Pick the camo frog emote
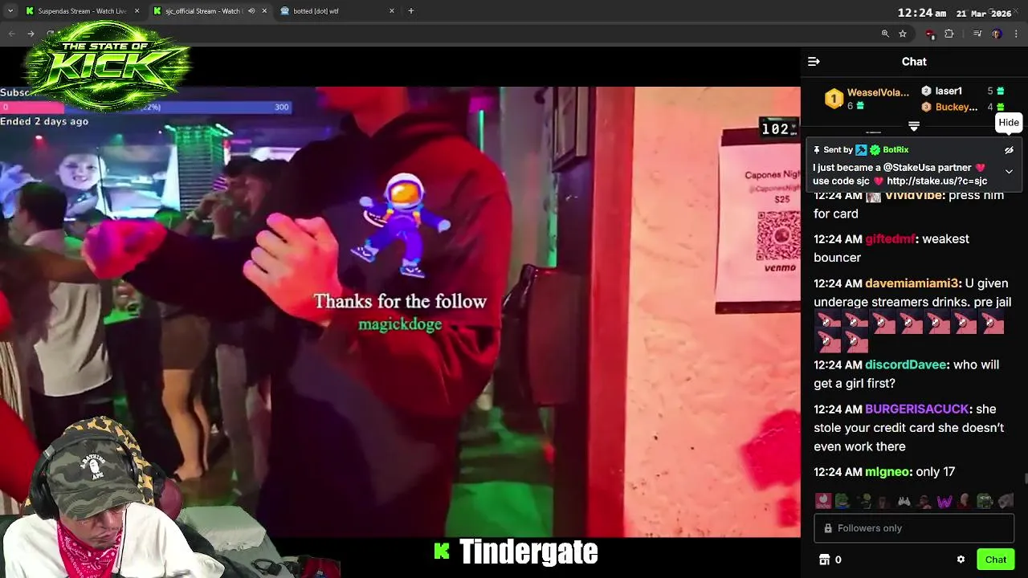This screenshot has width=1028, height=578. coord(985,501)
